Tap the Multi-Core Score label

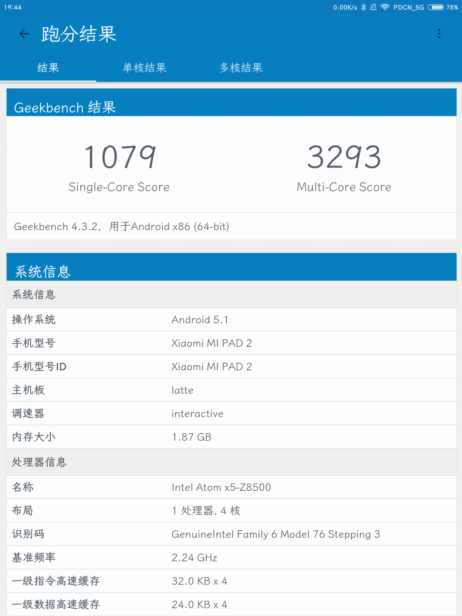[344, 187]
